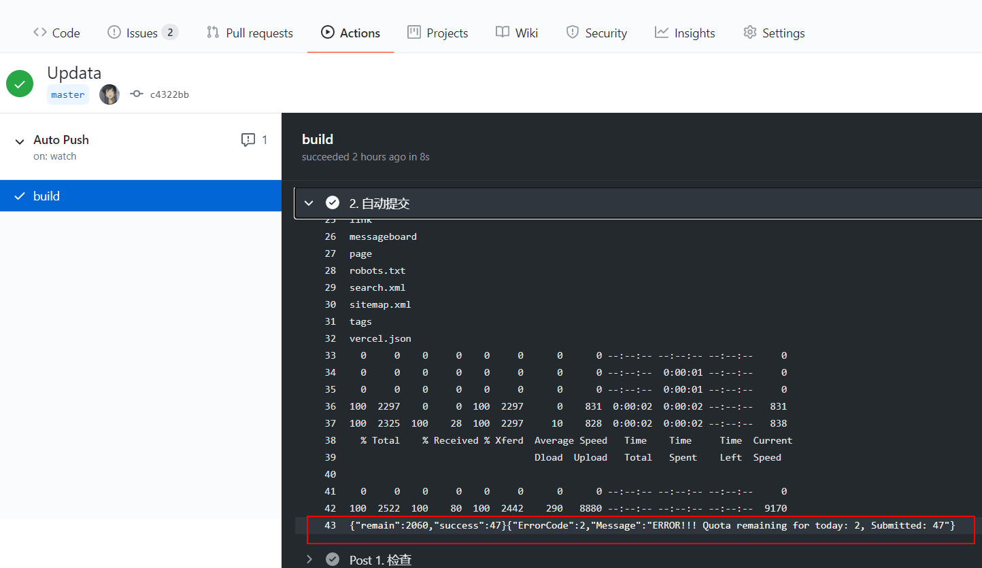Open the Wiki tab
The height and width of the screenshot is (568, 982).
[x=517, y=33]
